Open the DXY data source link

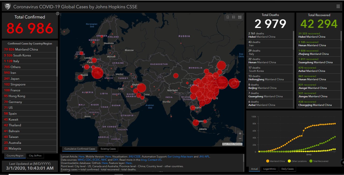click(x=115, y=160)
